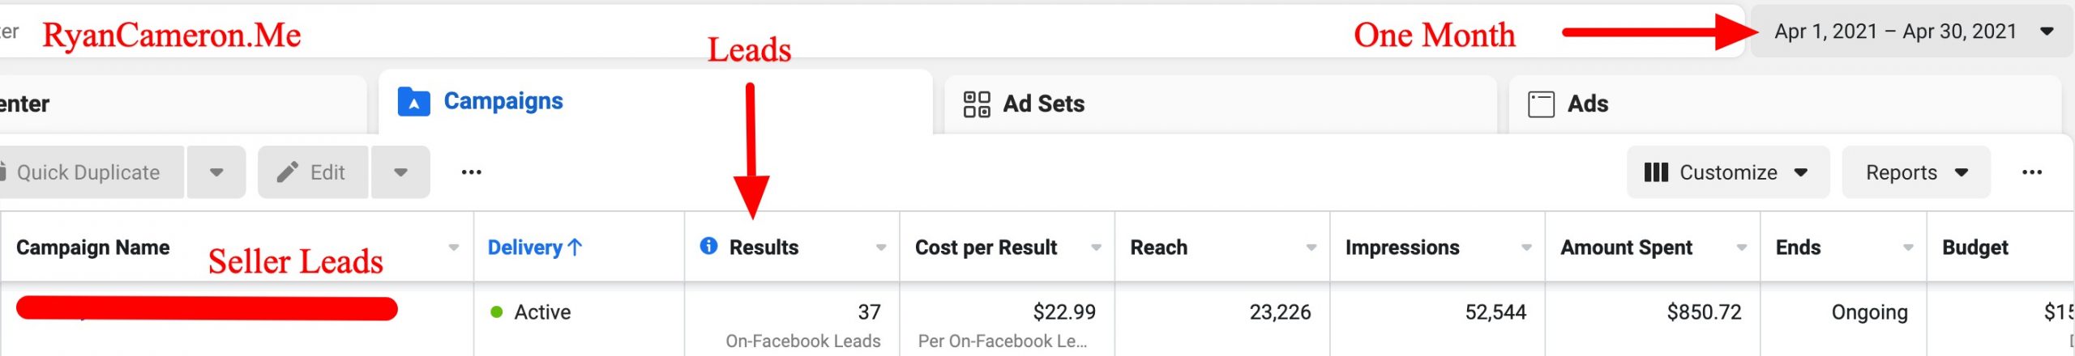Click the Results info icon
2075x356 pixels.
click(708, 246)
